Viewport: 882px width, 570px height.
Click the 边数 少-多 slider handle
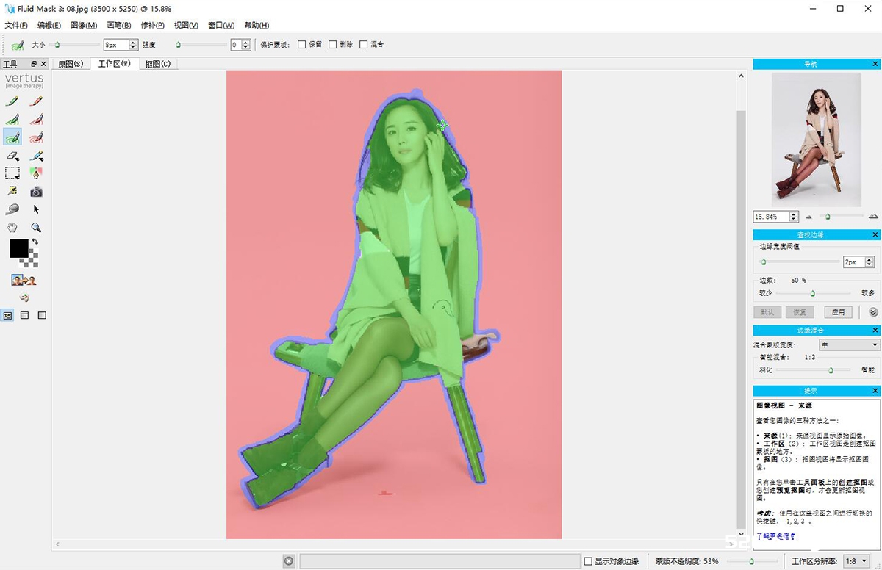(812, 293)
